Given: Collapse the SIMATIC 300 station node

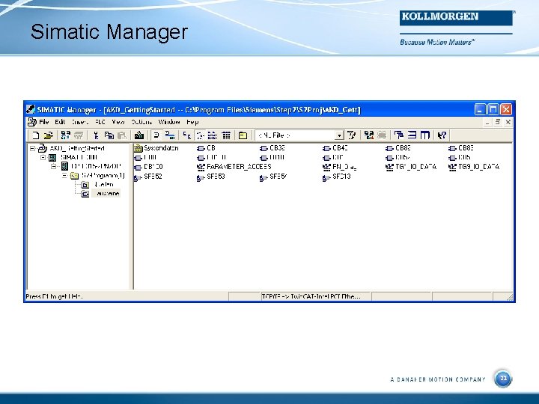Looking at the screenshot, I should 43,157.
